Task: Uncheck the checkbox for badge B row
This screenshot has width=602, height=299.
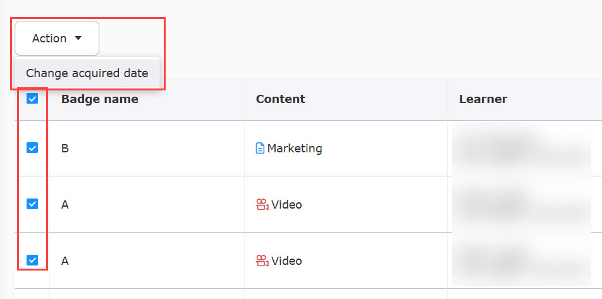Action: click(32, 148)
